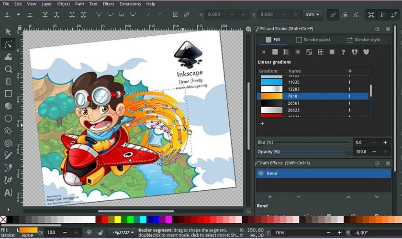
Task: Select the Measure tool
Action: [x=8, y=81]
